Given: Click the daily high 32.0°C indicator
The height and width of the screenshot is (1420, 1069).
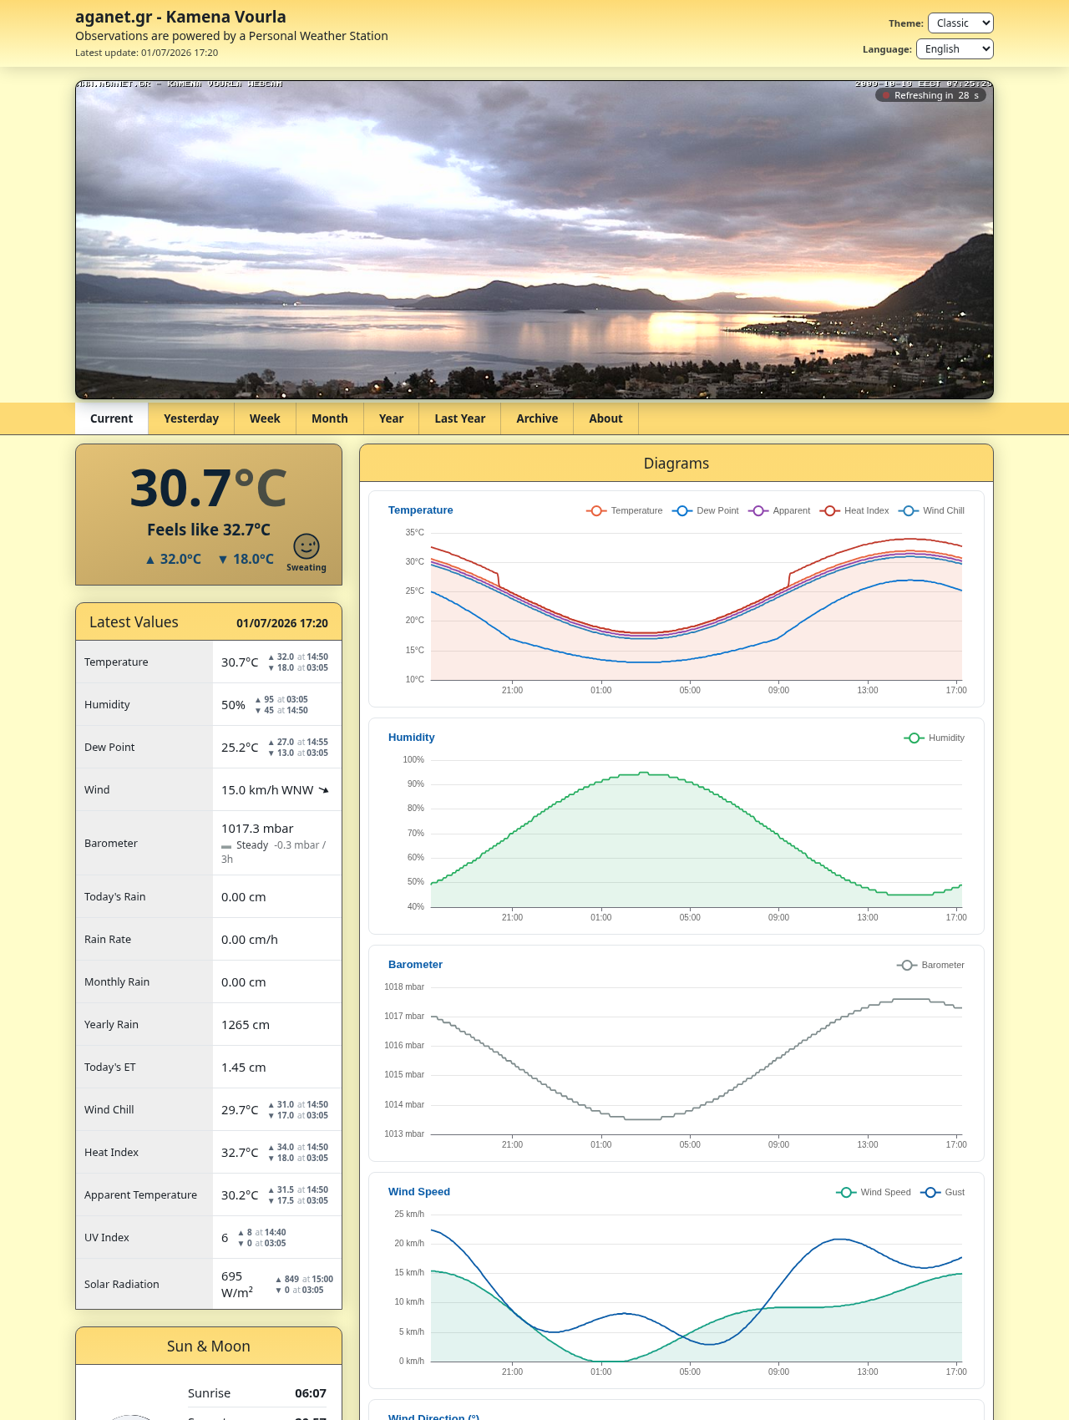Looking at the screenshot, I should pos(173,559).
